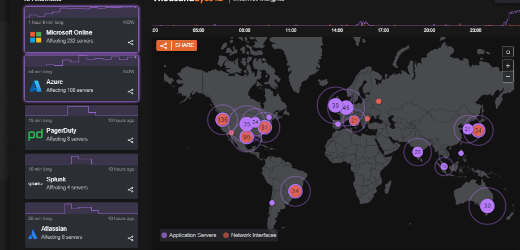This screenshot has width=520, height=250.
Task: Click 'Affecting 108 servers' text
Action: pos(70,90)
